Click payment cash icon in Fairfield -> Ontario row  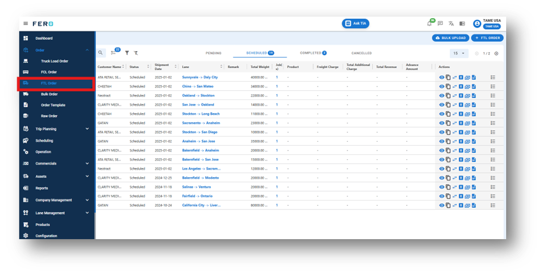click(467, 196)
